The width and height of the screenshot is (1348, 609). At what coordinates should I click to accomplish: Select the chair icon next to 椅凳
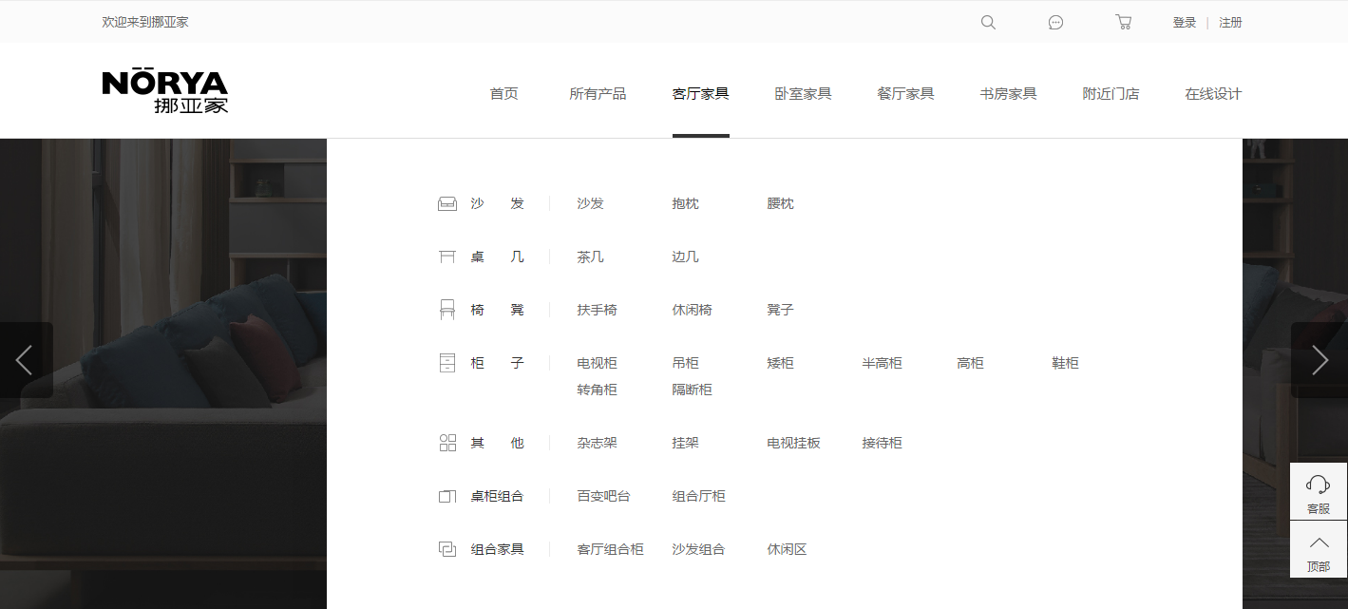[447, 309]
